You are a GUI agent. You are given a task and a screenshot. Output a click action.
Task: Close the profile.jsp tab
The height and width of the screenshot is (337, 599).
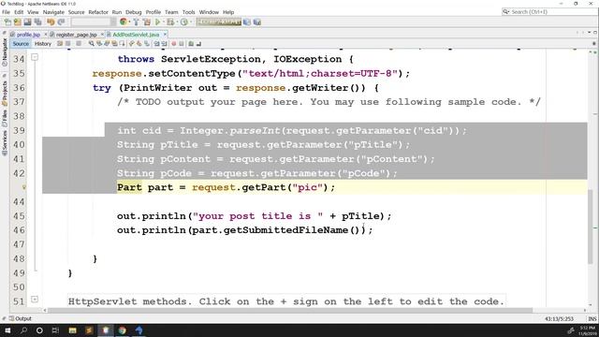(x=45, y=35)
